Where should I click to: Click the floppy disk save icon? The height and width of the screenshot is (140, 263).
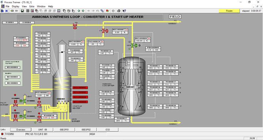[22, 11]
